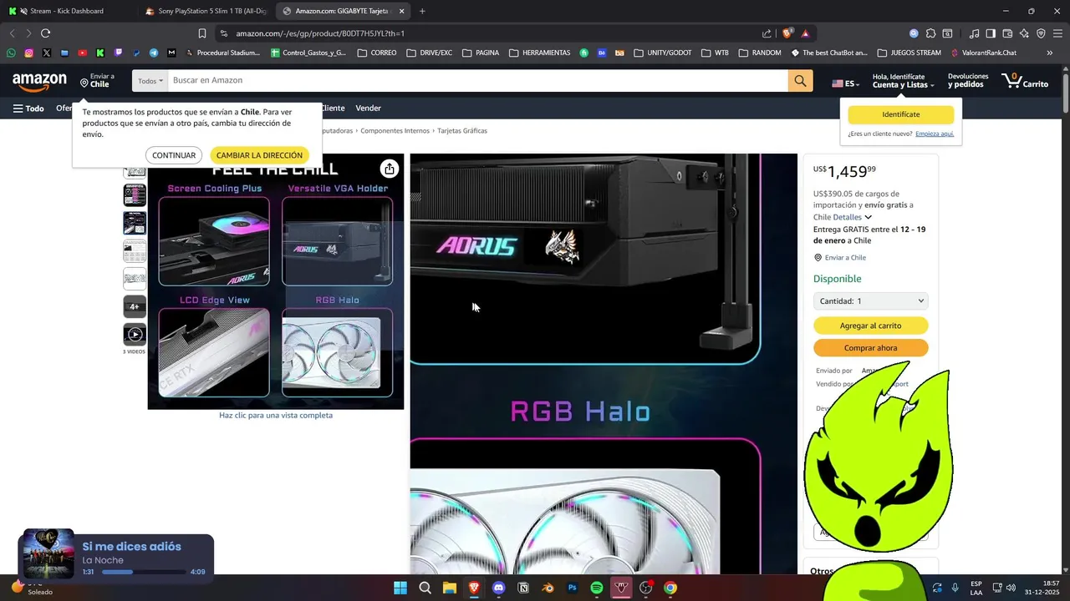Open the UNITY/GODOT bookmarks folder

coord(663,53)
